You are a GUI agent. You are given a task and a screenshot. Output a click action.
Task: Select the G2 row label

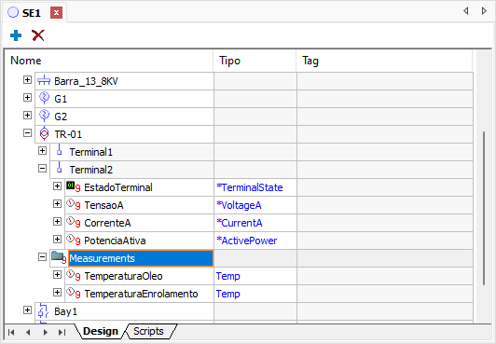[61, 117]
